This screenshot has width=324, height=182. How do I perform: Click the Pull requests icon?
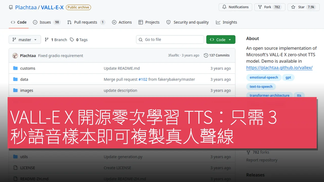point(69,22)
